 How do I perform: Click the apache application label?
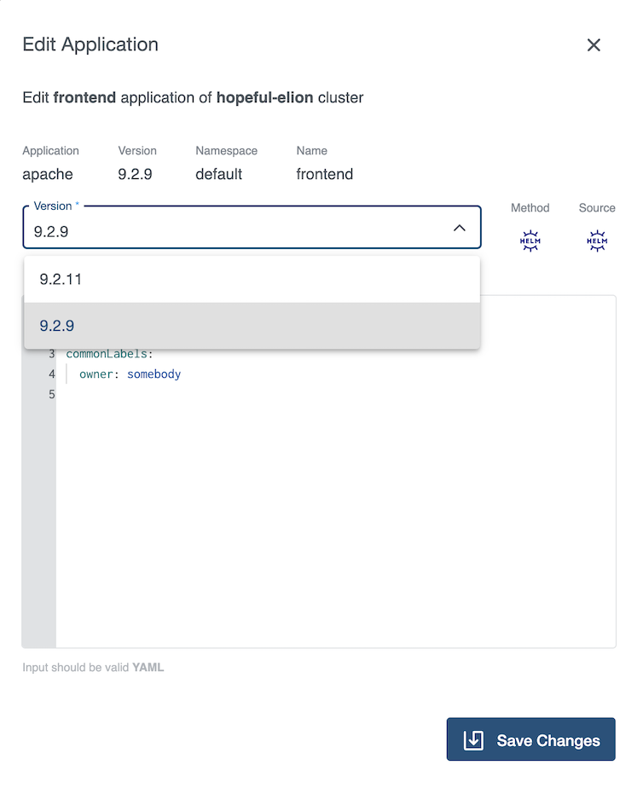pos(48,174)
